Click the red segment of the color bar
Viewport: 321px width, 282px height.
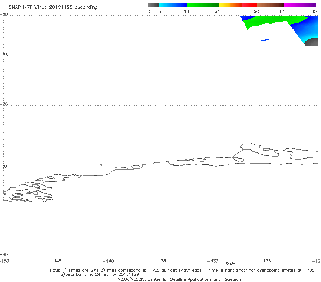point(249,5)
